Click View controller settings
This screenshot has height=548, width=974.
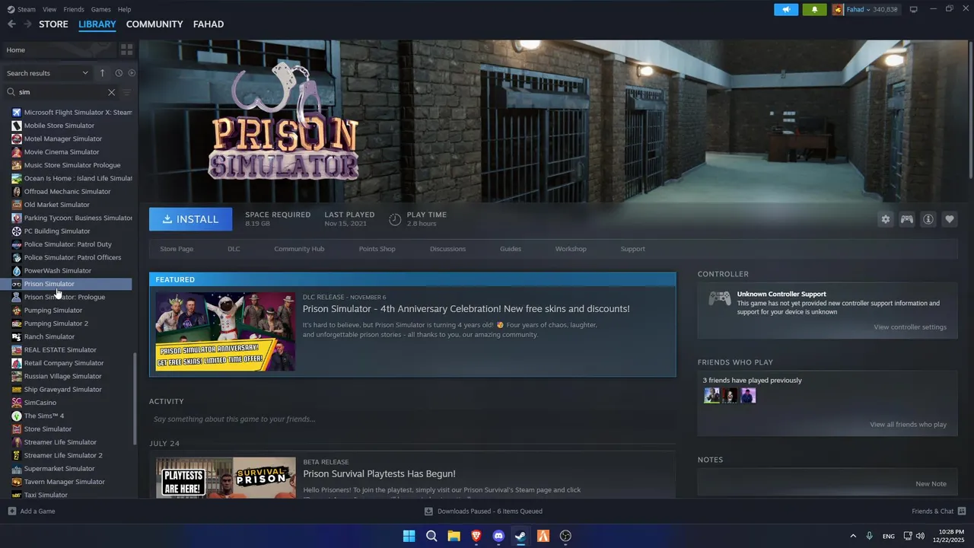tap(910, 327)
